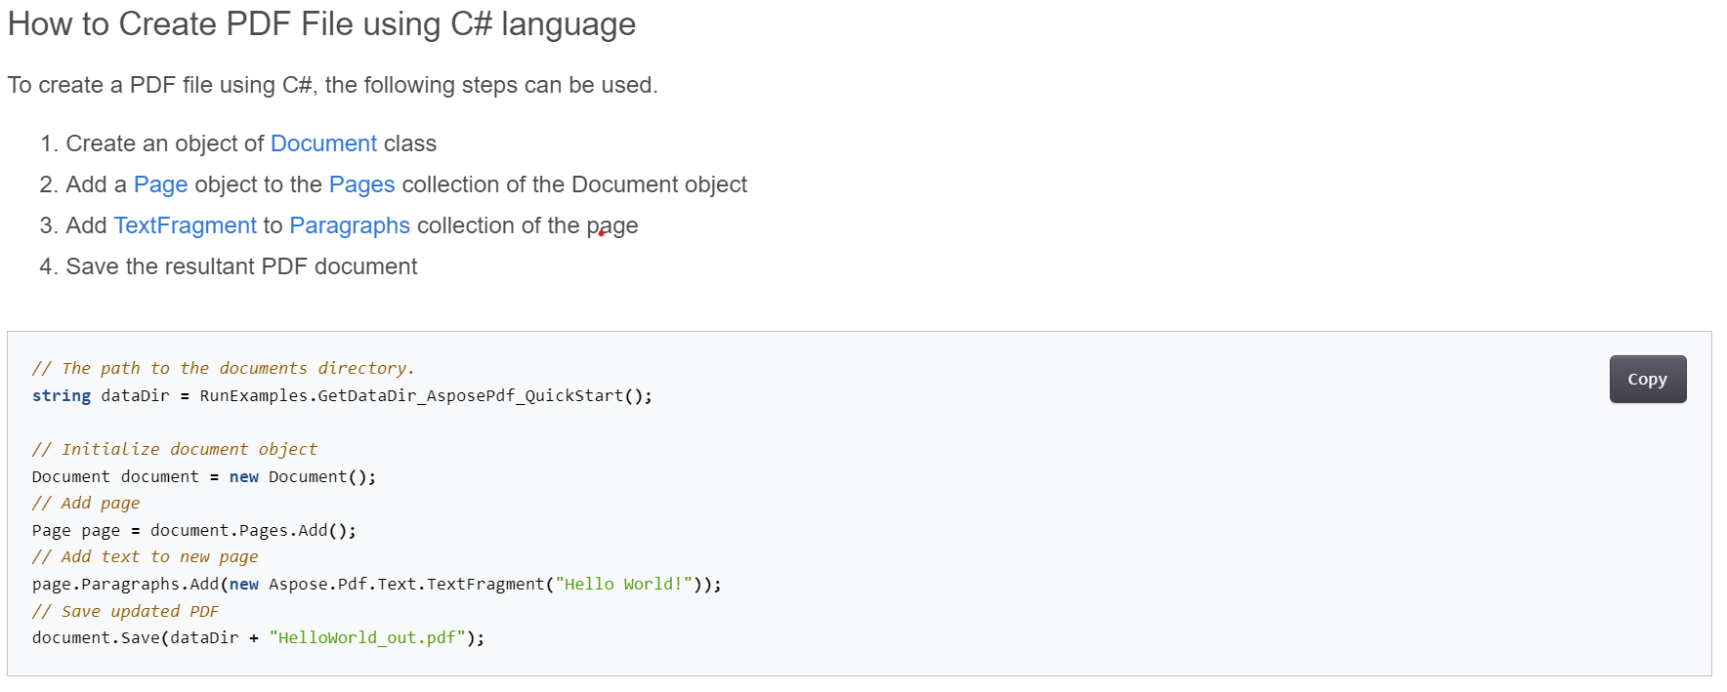Screen dimensions: 1727x692
Task: Click the "HelloWorld_out.pdf" string literal
Action: [366, 637]
